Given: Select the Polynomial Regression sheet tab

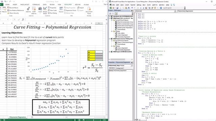Looking at the screenshot, I should (x=18, y=117).
